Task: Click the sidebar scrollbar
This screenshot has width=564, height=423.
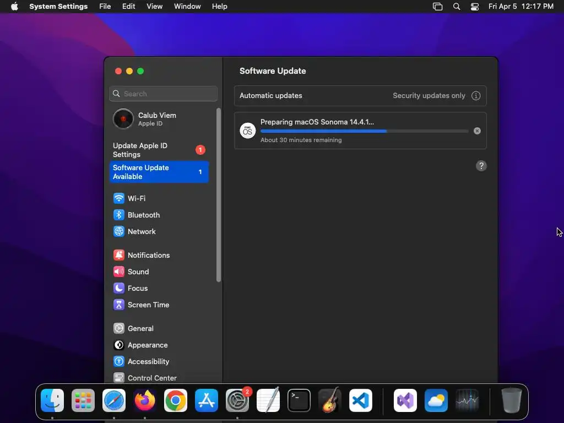Action: (219, 195)
